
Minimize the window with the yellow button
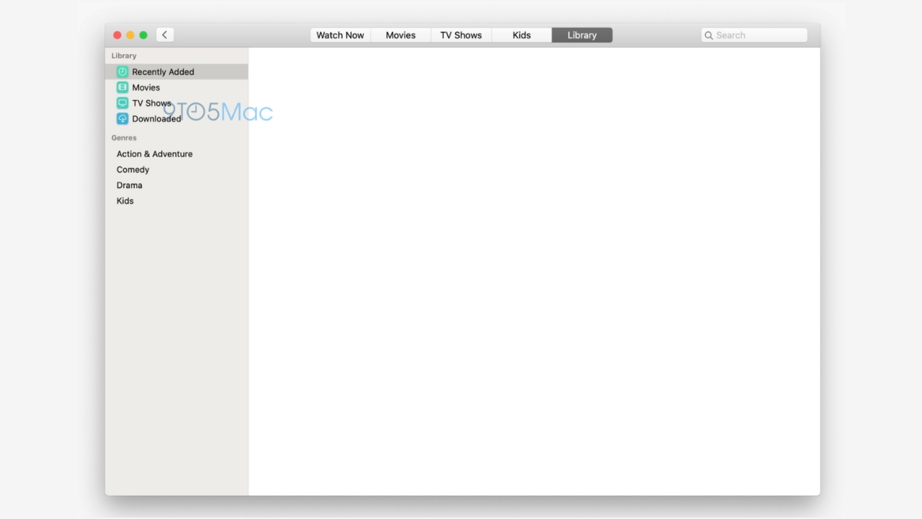(x=130, y=35)
